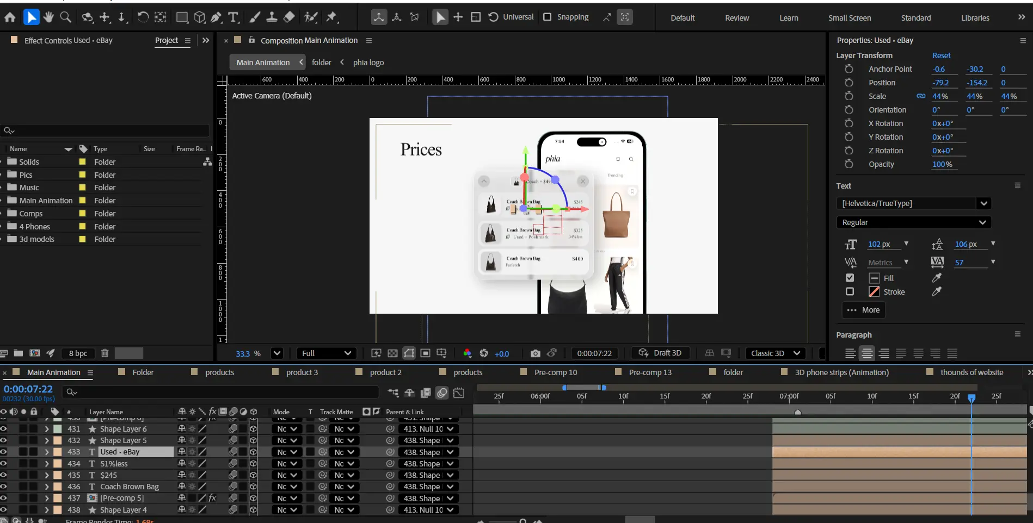Image resolution: width=1033 pixels, height=523 pixels.
Task: Take a snapshot with camera icon
Action: click(535, 353)
